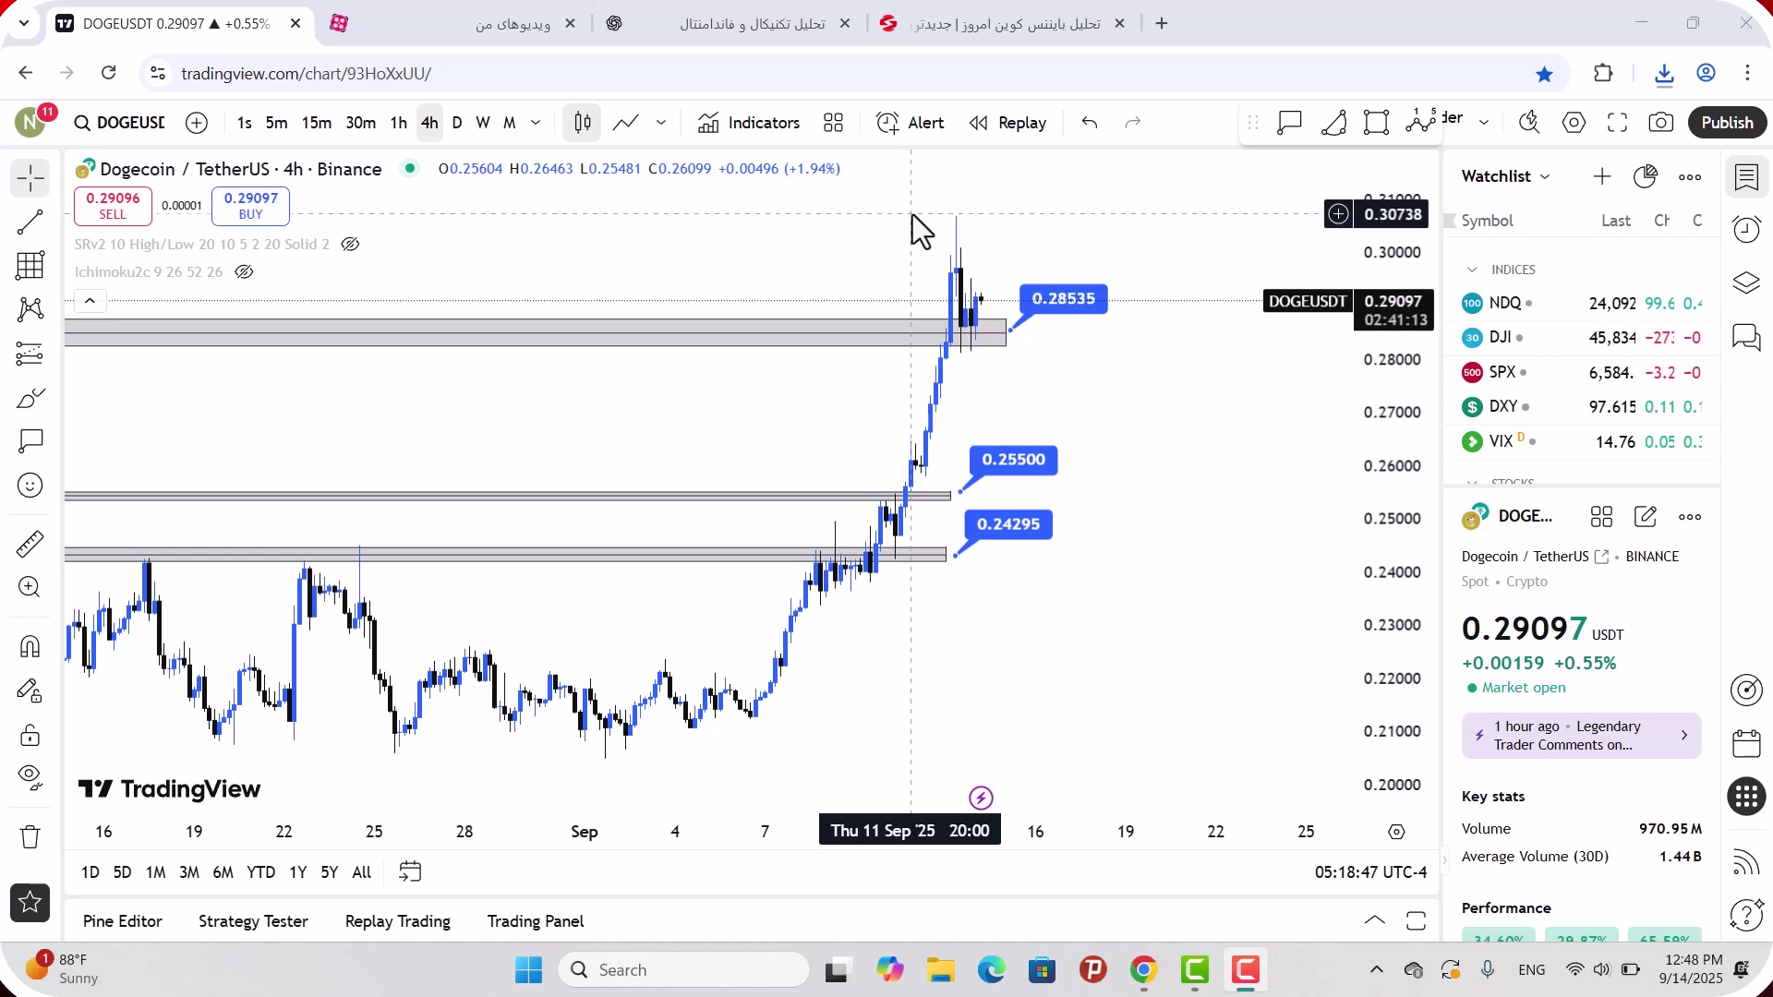This screenshot has width=1773, height=997.
Task: Open the emoji icons tool
Action: 30,486
